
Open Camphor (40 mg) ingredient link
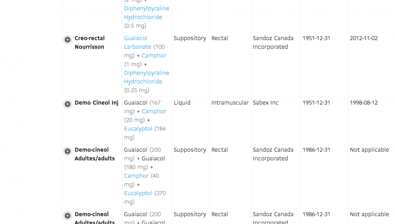pyautogui.click(x=136, y=176)
